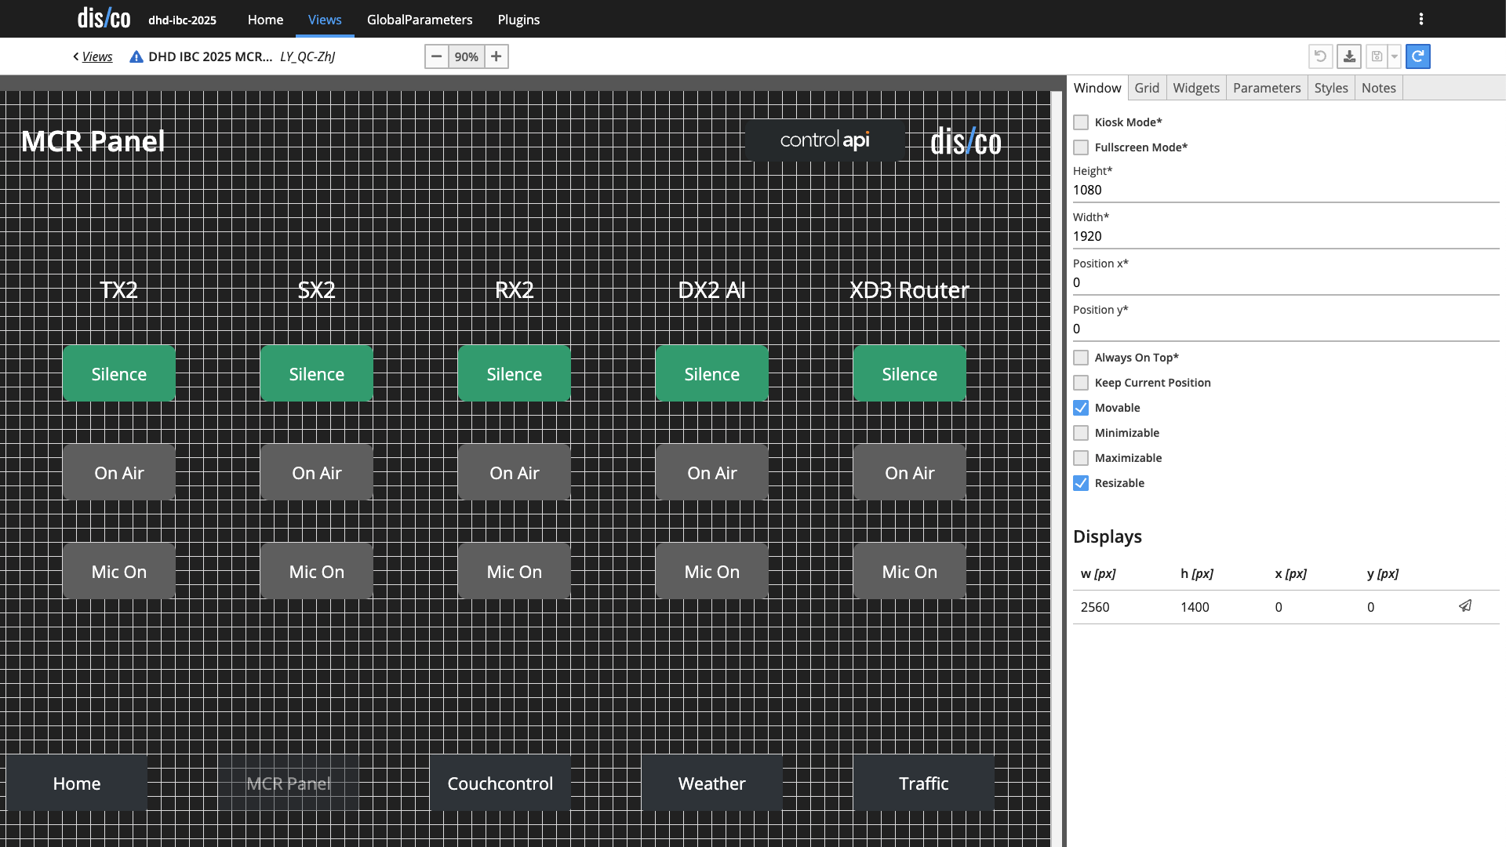Toggle the Always On Top checkbox
The image size is (1506, 847).
(x=1081, y=358)
